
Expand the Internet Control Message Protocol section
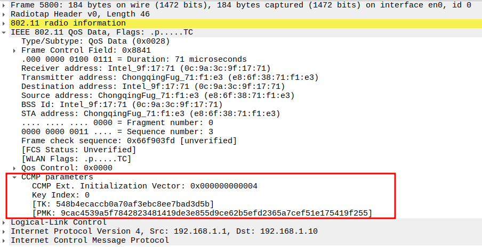(5, 240)
